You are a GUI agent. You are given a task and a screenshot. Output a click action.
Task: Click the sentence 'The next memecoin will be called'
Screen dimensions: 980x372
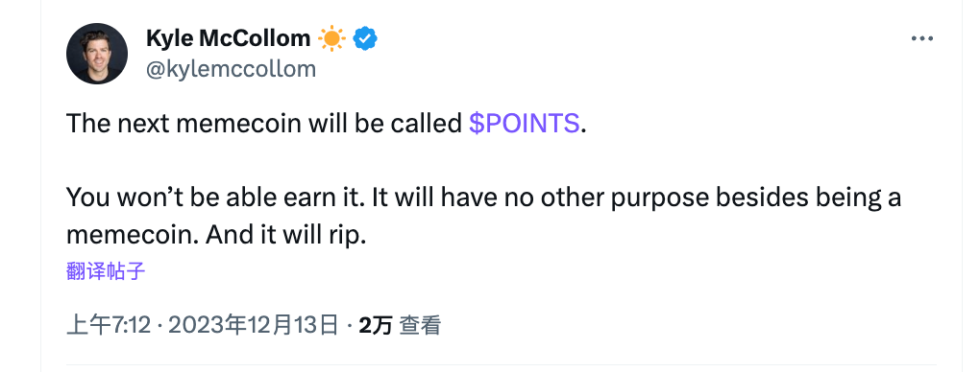coord(264,124)
